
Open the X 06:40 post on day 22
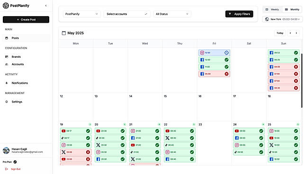click(179, 138)
